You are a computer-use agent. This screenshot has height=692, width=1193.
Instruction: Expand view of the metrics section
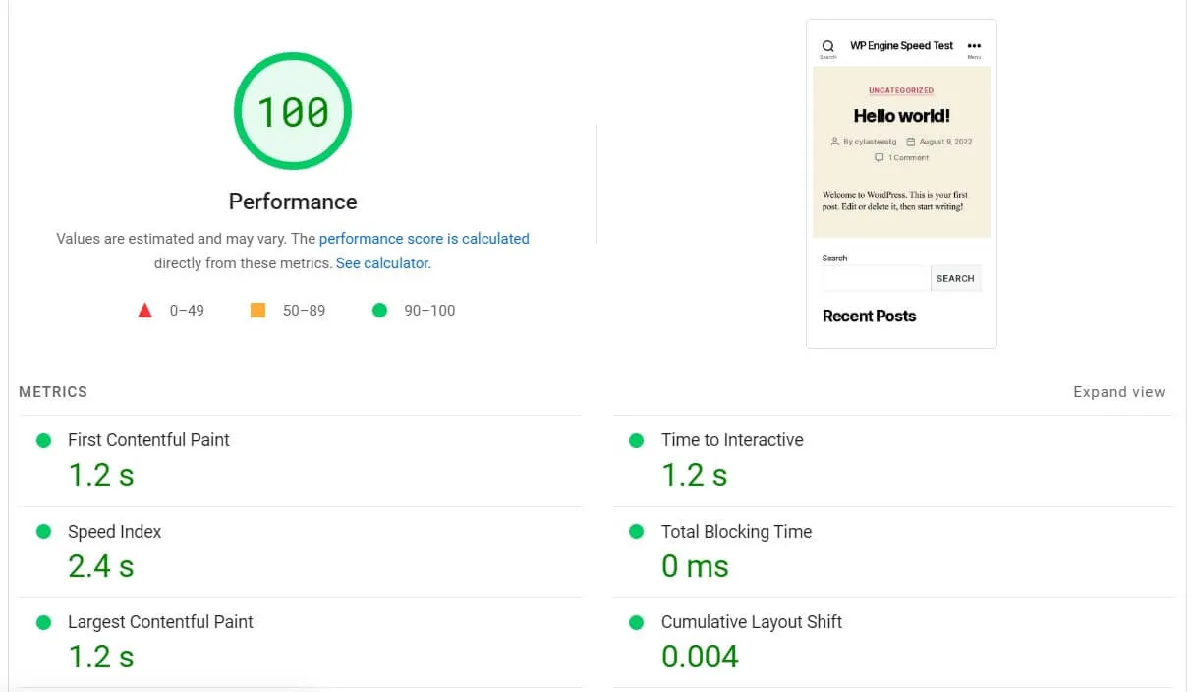coord(1119,392)
